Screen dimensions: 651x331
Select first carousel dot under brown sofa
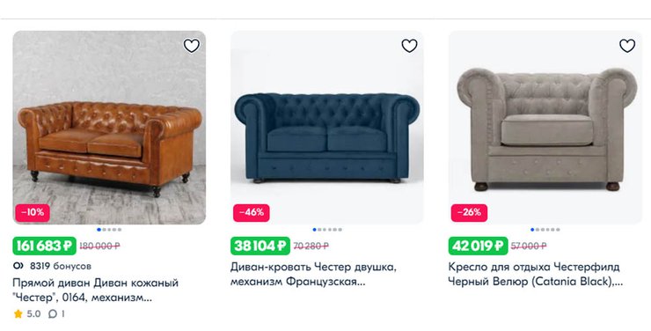coord(99,230)
